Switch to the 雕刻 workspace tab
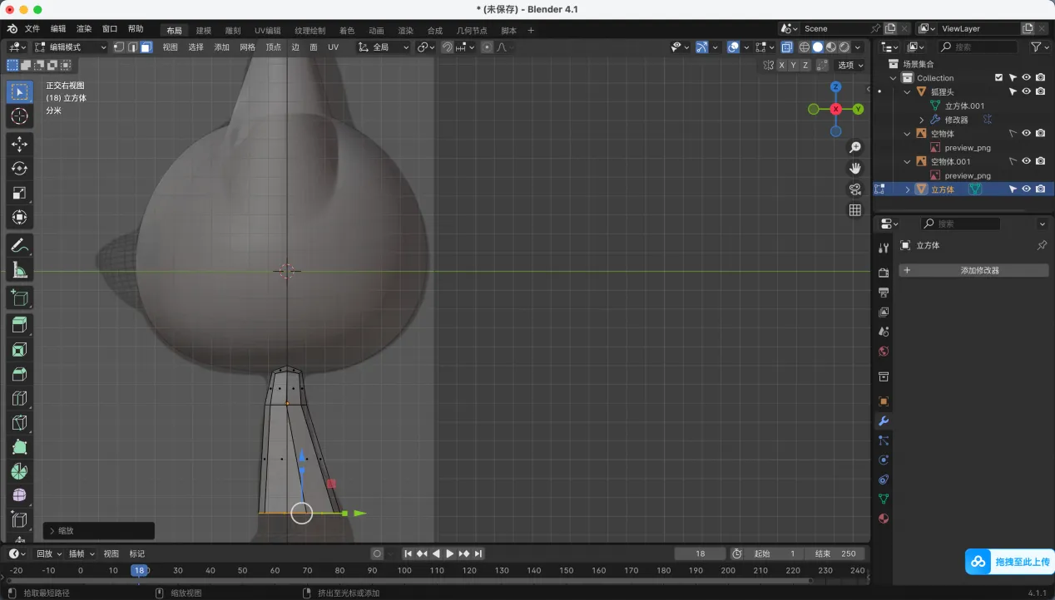The width and height of the screenshot is (1055, 600). 233,31
